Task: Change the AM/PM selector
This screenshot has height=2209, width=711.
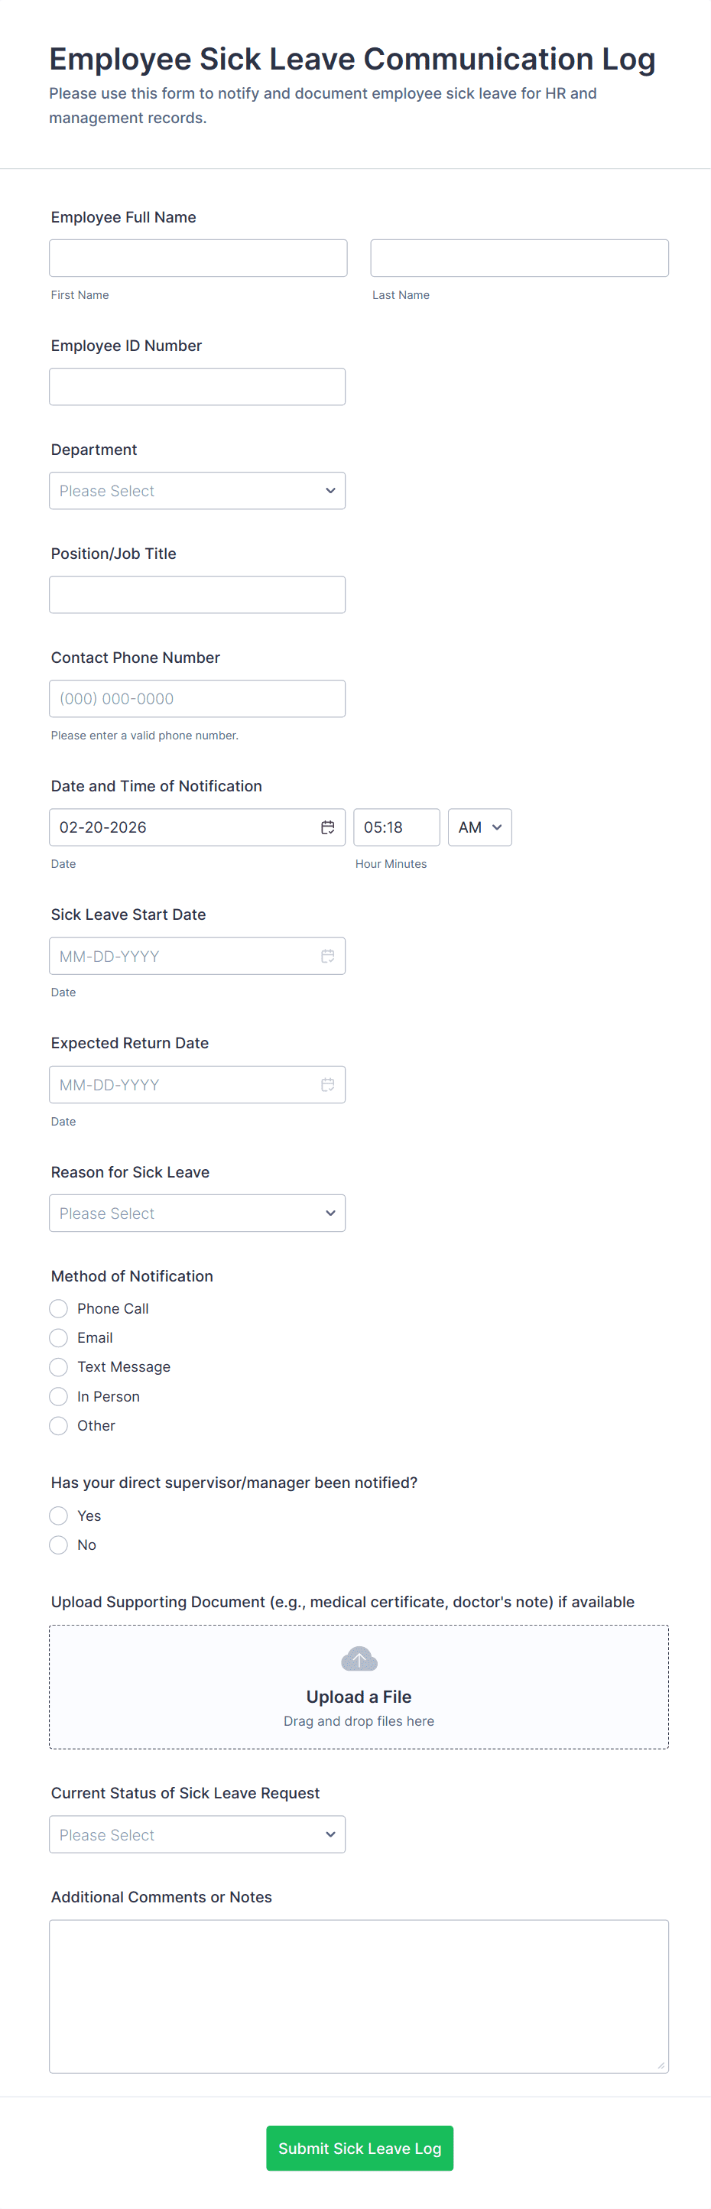Action: (x=479, y=827)
